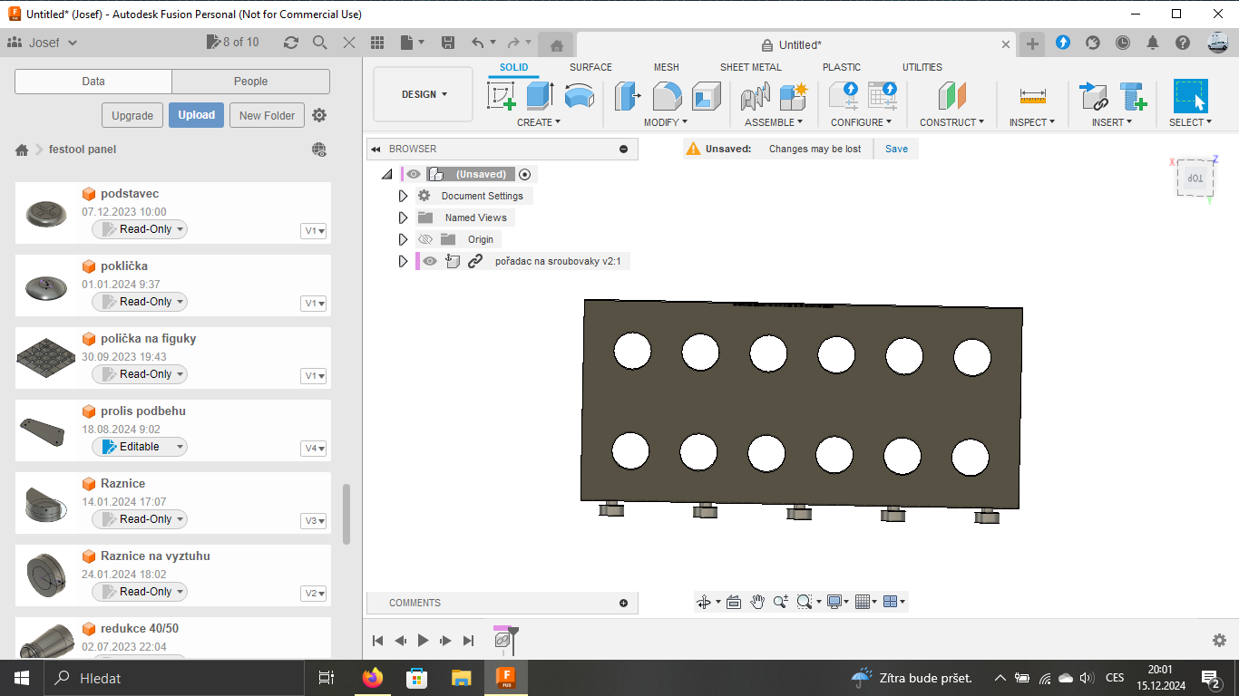This screenshot has width=1239, height=696.
Task: Click the Save icon in toolbar
Action: [x=447, y=43]
